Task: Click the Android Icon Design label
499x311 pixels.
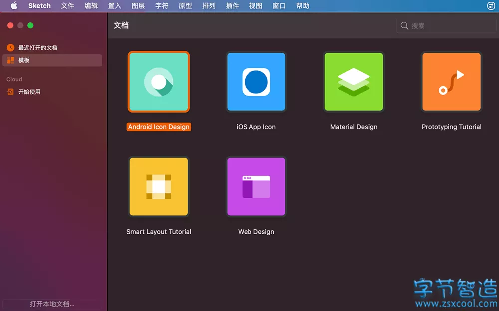Action: 159,127
